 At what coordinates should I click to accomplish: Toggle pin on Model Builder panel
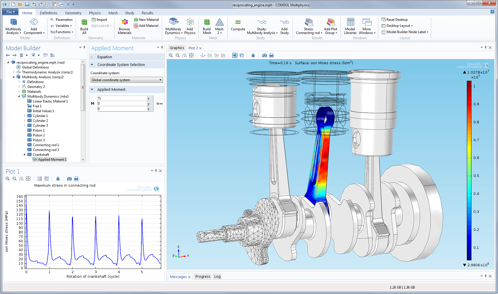pos(84,47)
